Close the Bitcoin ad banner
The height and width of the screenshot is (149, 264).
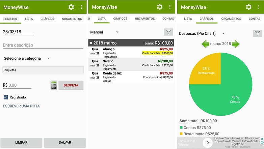pos(262,139)
